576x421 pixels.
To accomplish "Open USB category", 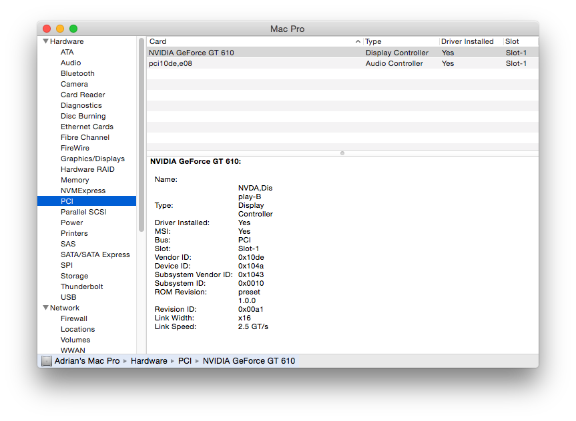I will point(68,296).
